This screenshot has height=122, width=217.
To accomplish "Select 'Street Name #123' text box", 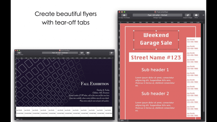I will click(x=156, y=57).
